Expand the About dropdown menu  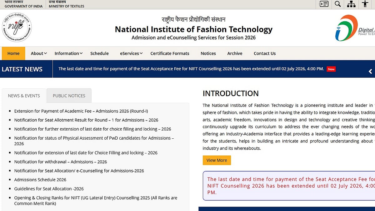(39, 53)
